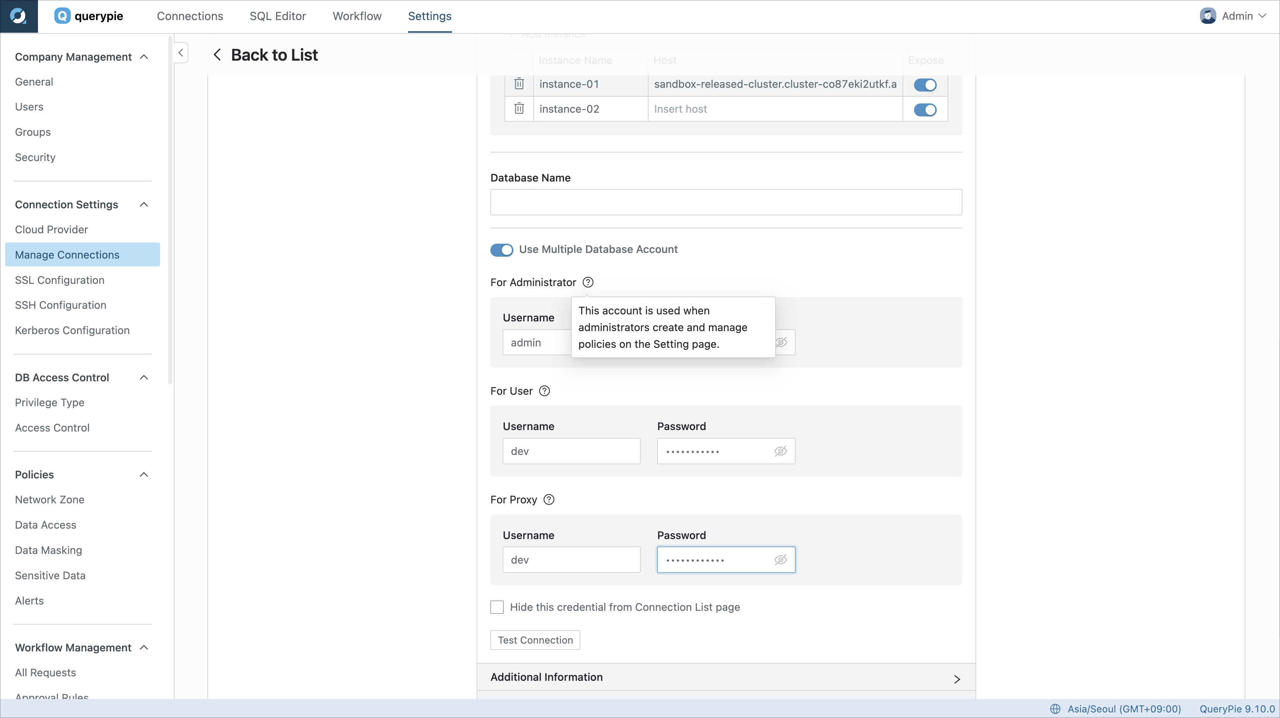
Task: Click the For Administrator username field
Action: pyautogui.click(x=537, y=342)
